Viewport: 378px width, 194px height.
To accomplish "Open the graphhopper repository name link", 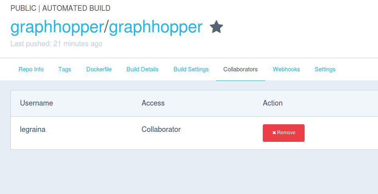I will pos(156,27).
